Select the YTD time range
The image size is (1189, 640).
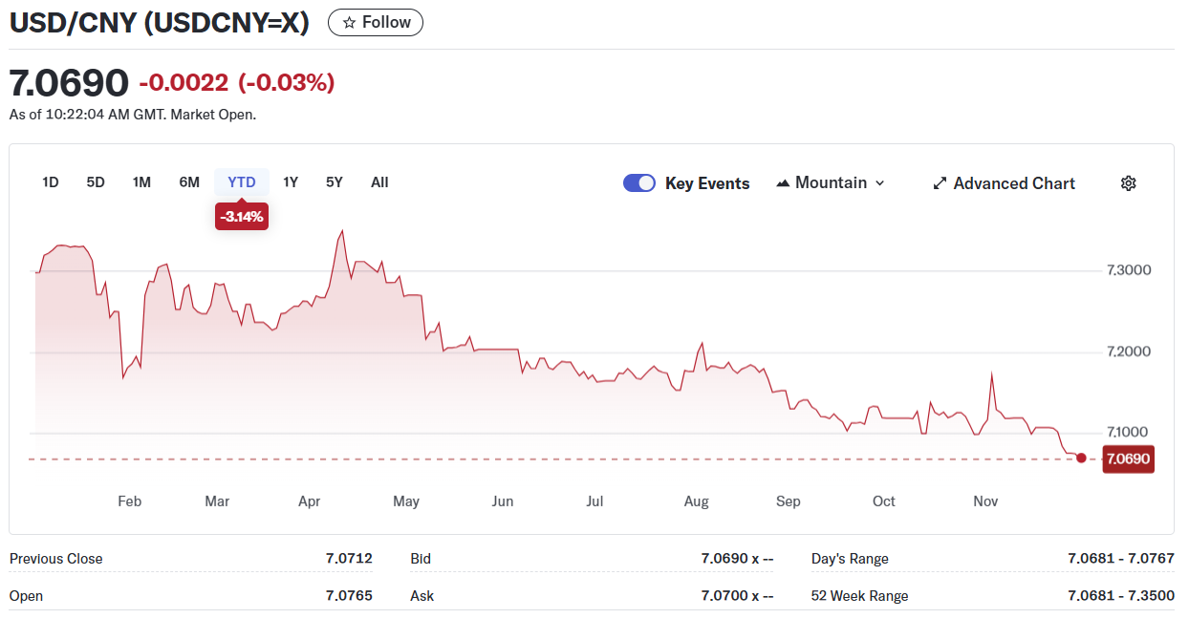pyautogui.click(x=242, y=182)
